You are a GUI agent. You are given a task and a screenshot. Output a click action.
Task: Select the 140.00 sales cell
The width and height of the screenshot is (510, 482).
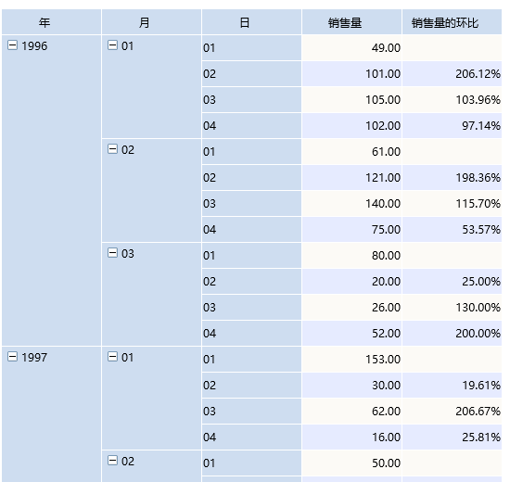352,204
